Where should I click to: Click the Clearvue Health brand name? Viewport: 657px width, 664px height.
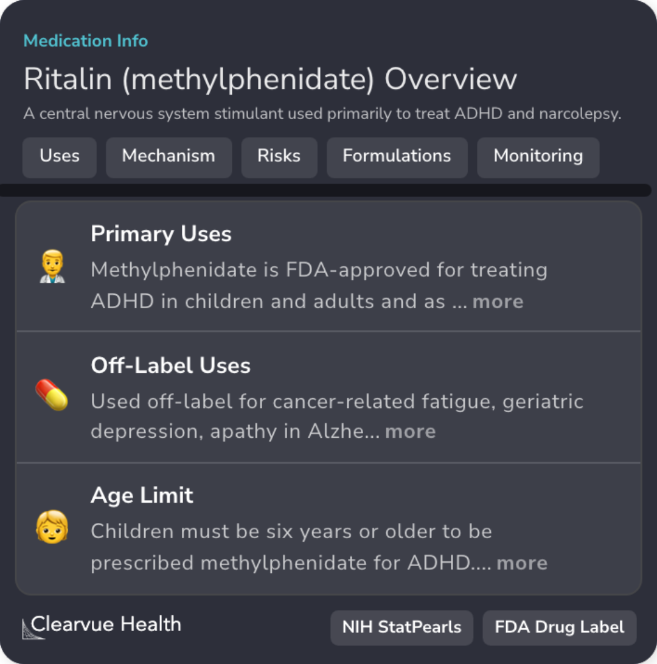point(106,624)
